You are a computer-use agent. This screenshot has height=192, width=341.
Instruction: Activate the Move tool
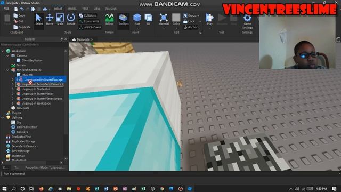pyautogui.click(x=50, y=20)
